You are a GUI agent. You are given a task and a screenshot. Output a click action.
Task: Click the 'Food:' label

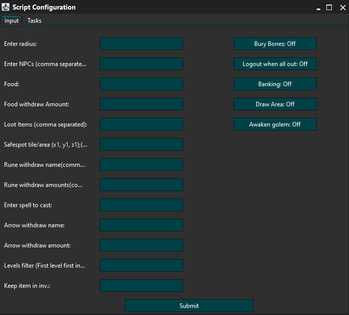point(12,84)
